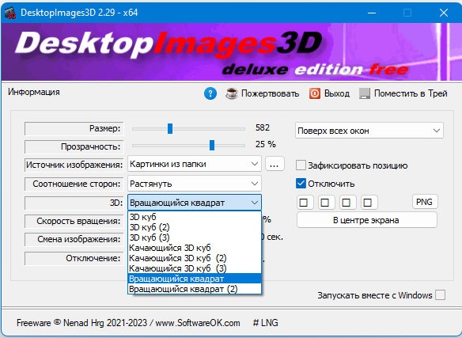Toggle Запускать вместе с Windows checkbox
Screen dimensions: 462x338
(440, 295)
